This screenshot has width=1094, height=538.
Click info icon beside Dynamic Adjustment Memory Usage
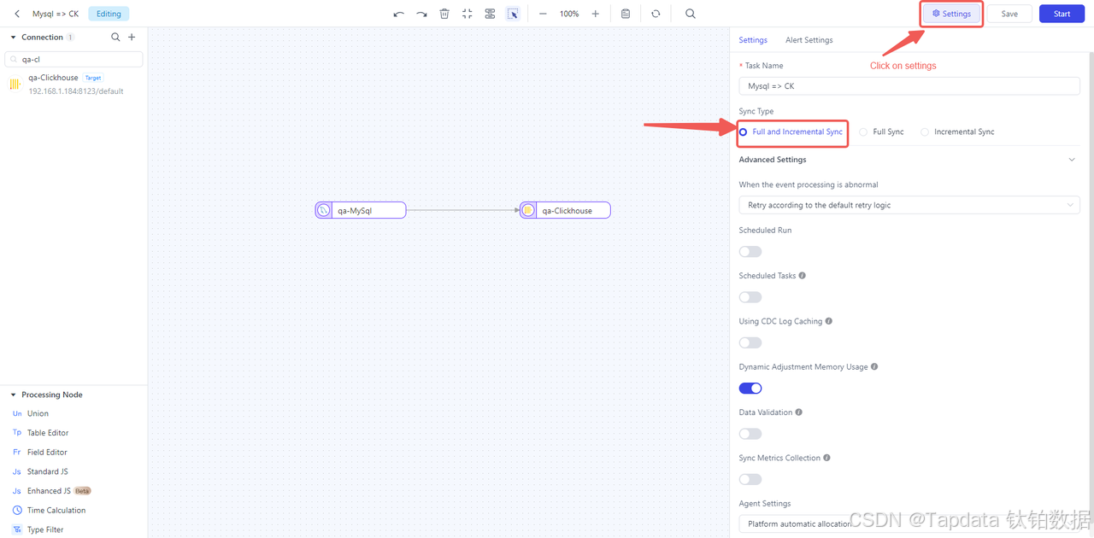pyautogui.click(x=874, y=367)
